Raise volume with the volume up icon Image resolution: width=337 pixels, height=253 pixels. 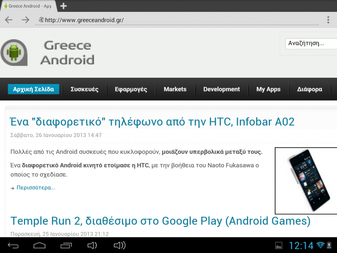point(120,245)
